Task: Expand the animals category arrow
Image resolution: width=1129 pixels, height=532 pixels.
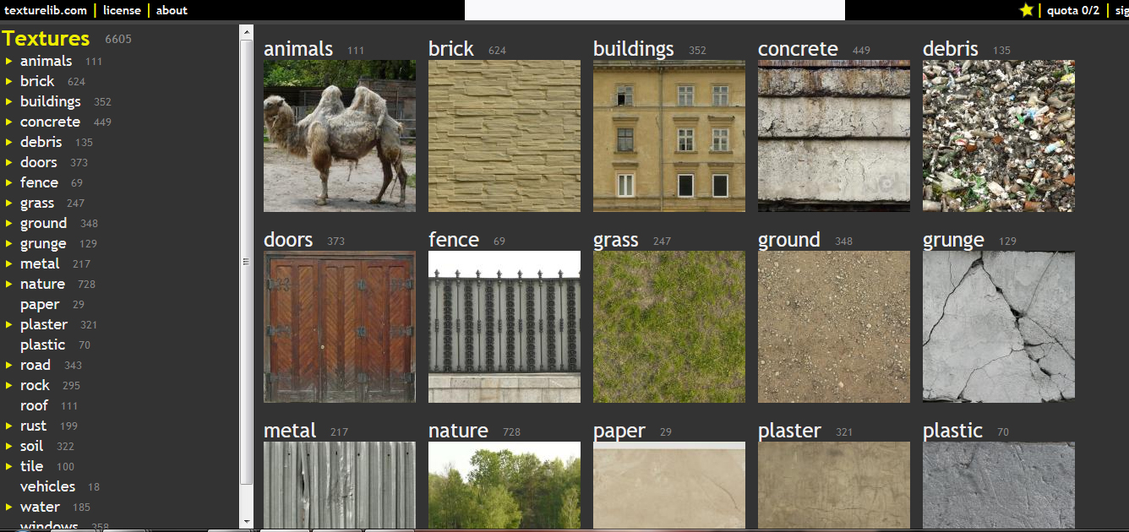Action: 8,61
